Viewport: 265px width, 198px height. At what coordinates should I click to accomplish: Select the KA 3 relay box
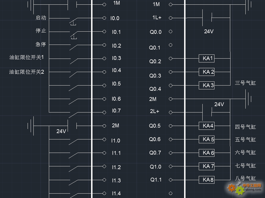pyautogui.click(x=206, y=85)
